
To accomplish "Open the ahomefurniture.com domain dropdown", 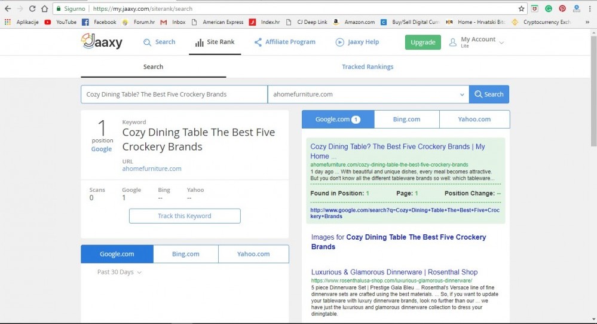I will [x=368, y=94].
